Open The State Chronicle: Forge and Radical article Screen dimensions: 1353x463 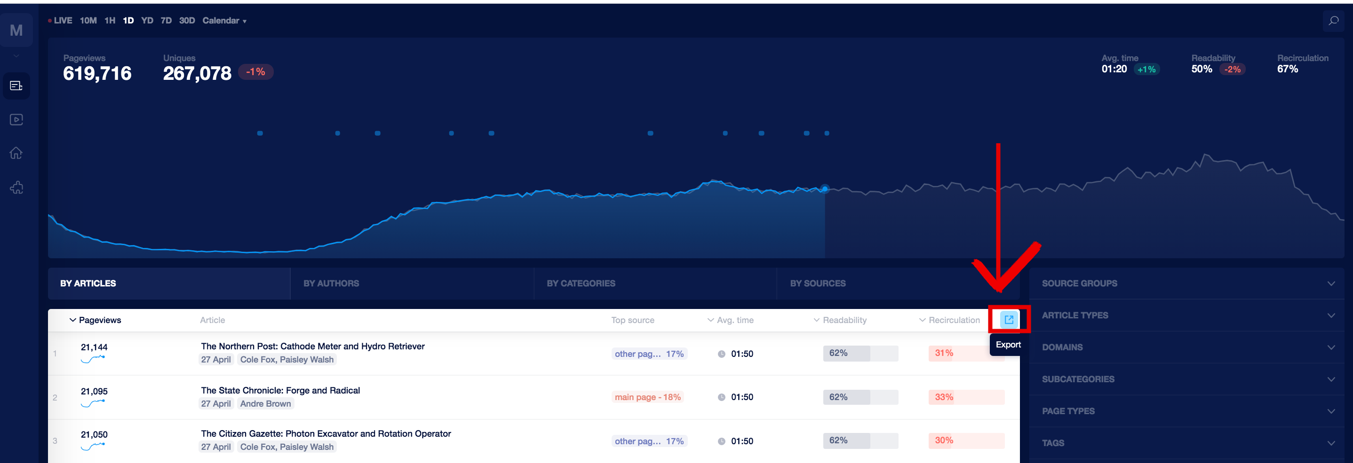(x=280, y=390)
